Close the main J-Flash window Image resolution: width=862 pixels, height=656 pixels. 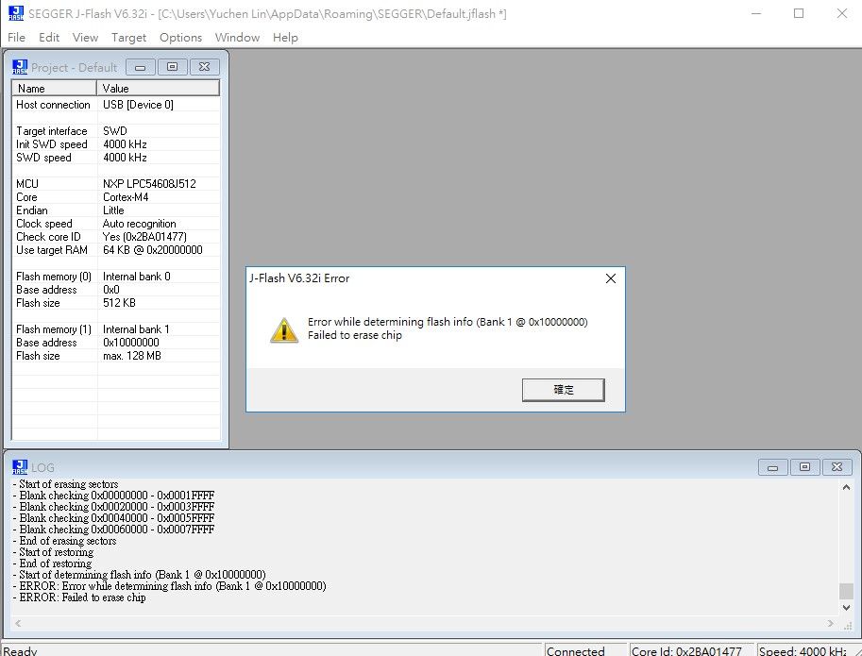click(841, 13)
